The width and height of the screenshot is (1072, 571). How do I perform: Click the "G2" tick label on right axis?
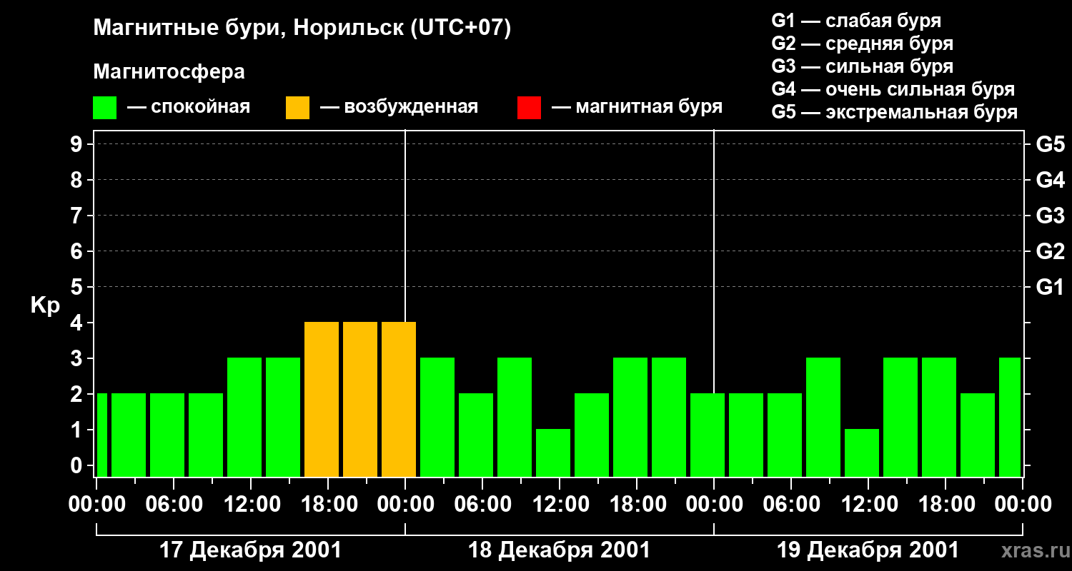tap(1051, 251)
